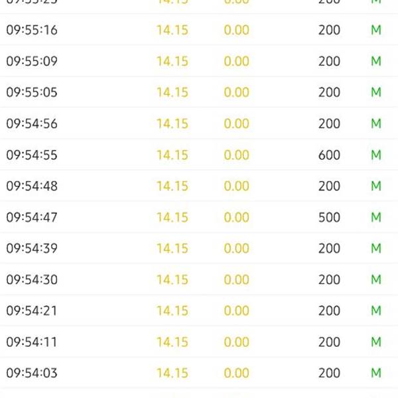Click the 09:55:09 timestamp

click(32, 62)
